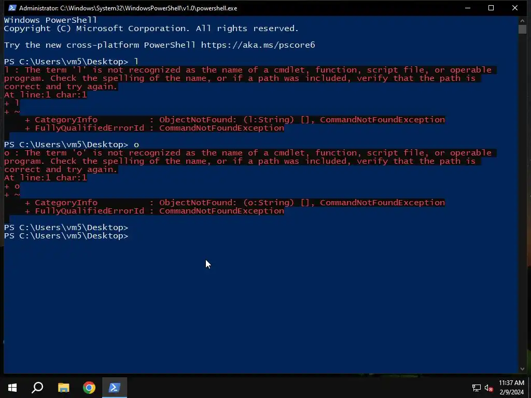
Task: Click the prompt line ending with 'o'
Action: point(72,145)
